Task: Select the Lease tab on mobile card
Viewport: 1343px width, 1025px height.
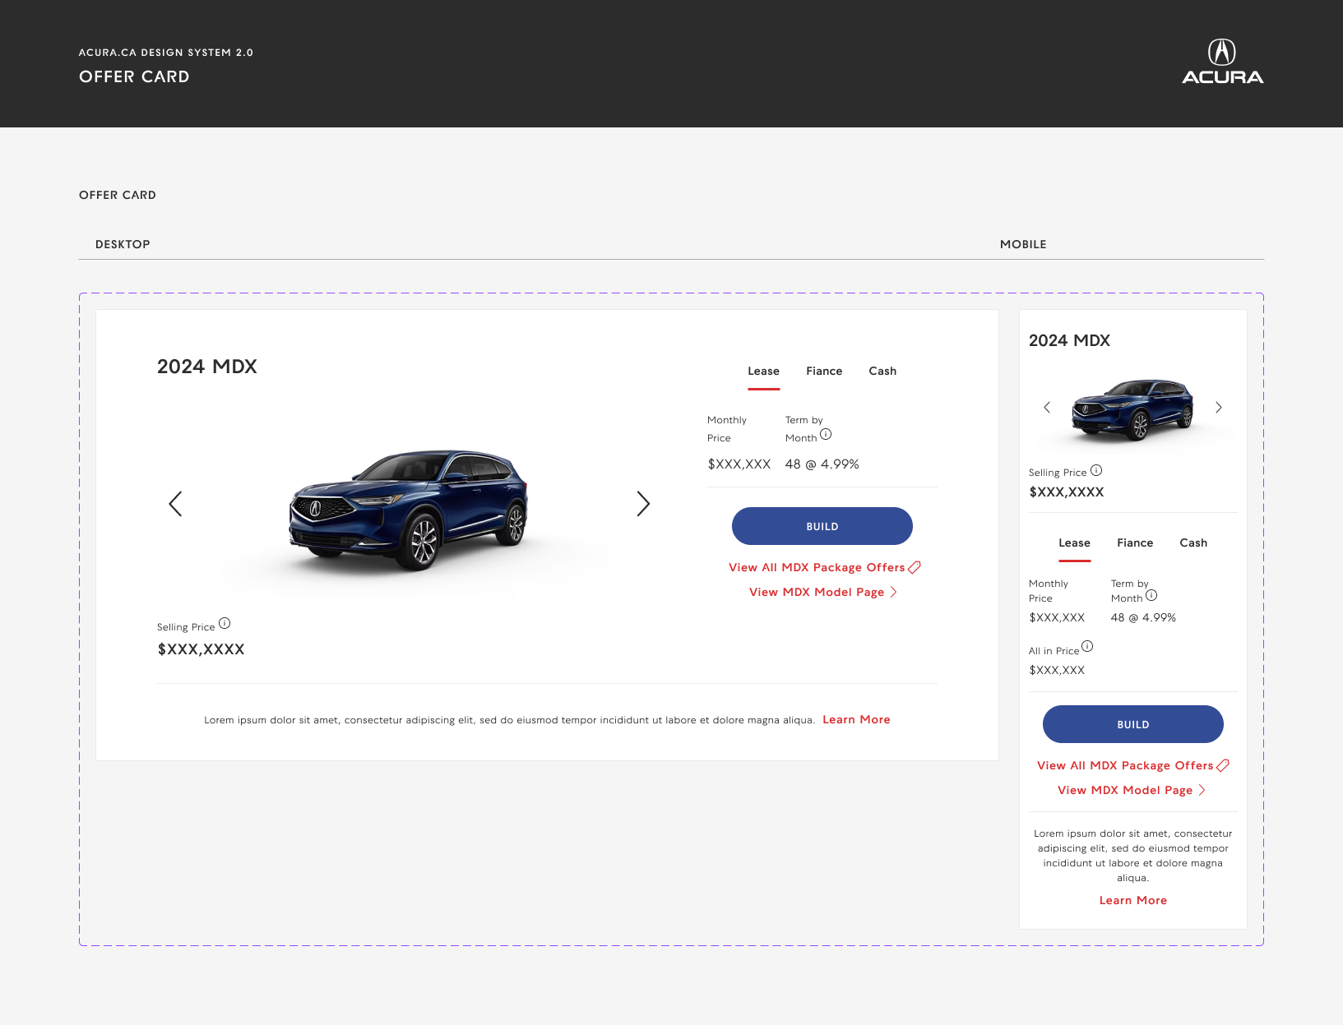Action: 1074,543
